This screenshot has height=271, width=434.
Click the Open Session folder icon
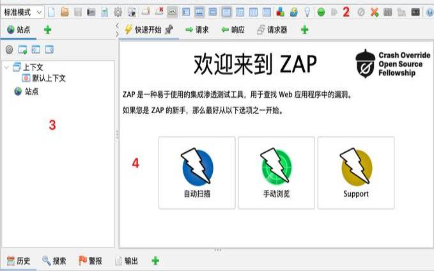[x=64, y=12]
